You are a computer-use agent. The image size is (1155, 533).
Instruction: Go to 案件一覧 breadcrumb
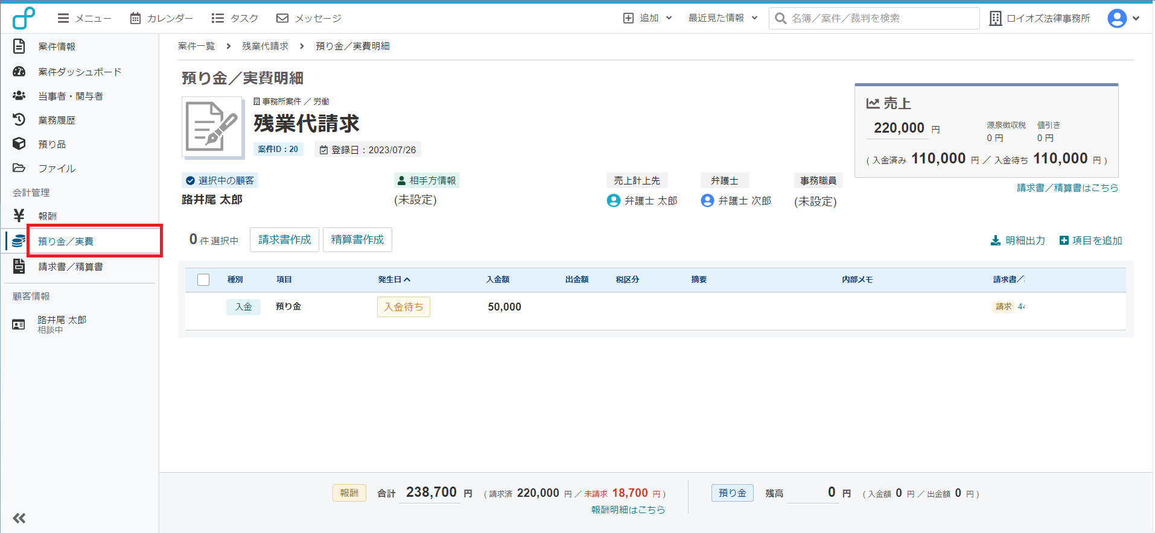(197, 46)
